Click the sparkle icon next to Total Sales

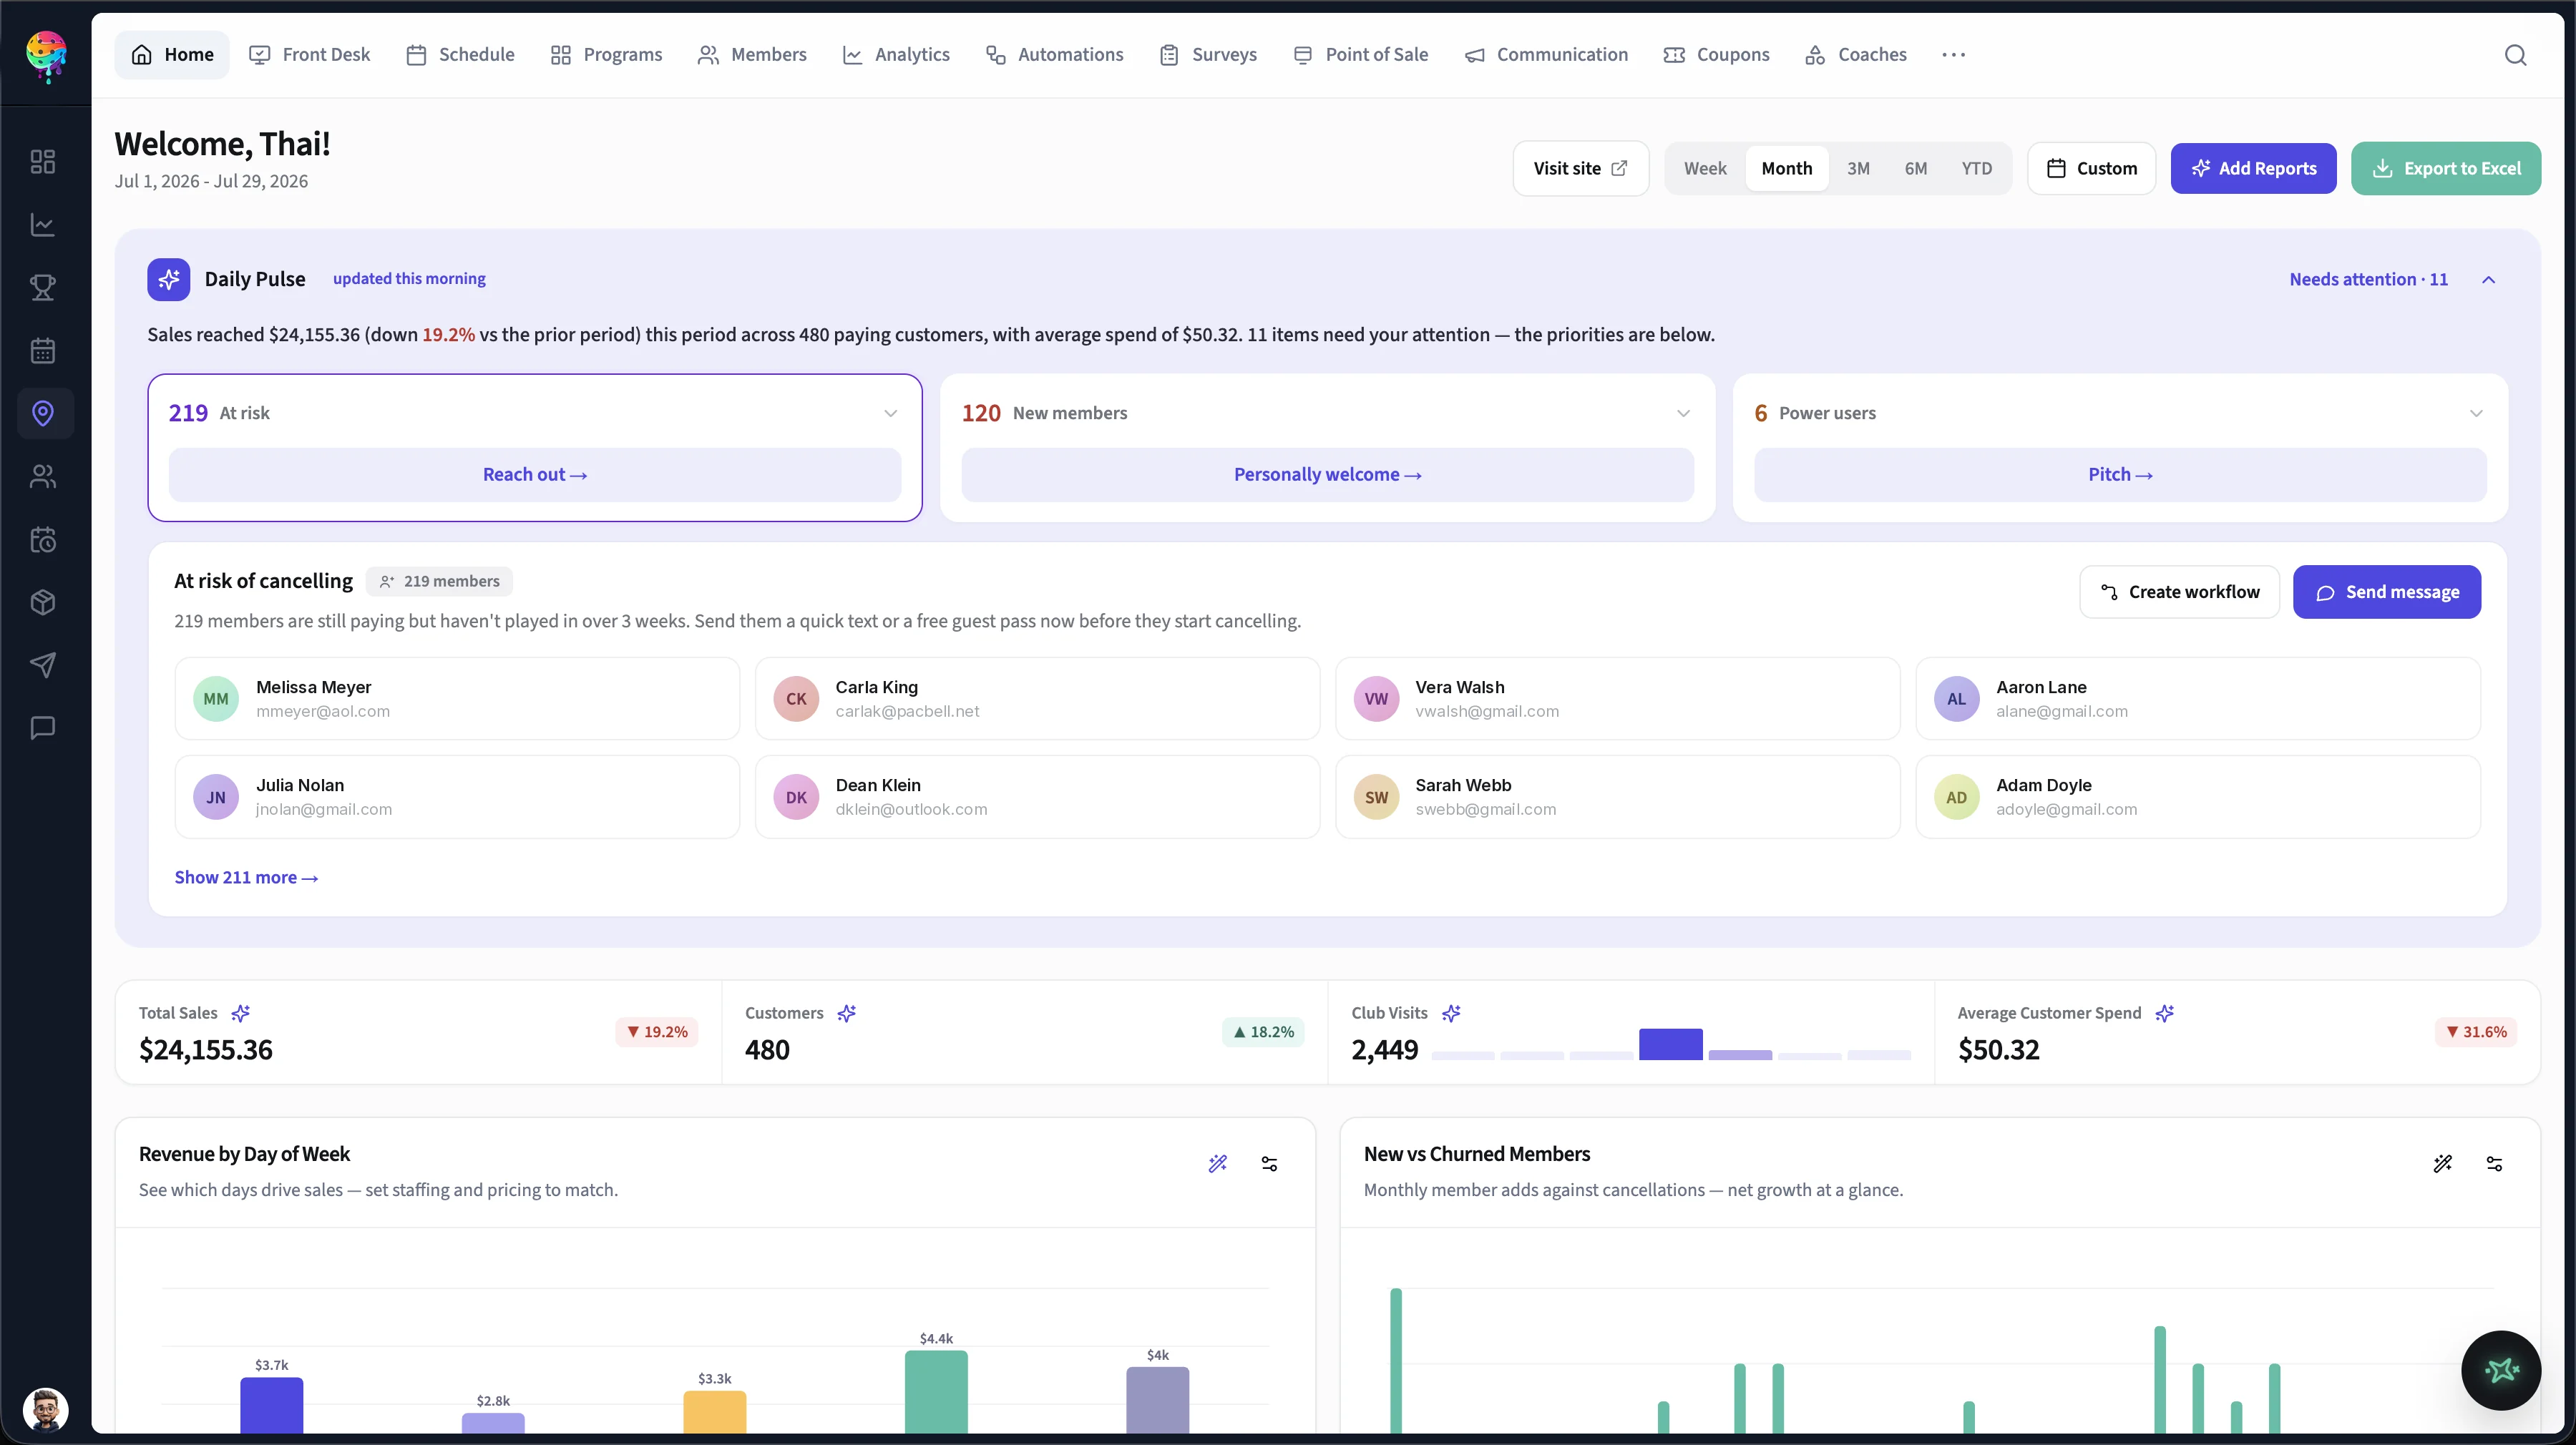[x=240, y=1013]
